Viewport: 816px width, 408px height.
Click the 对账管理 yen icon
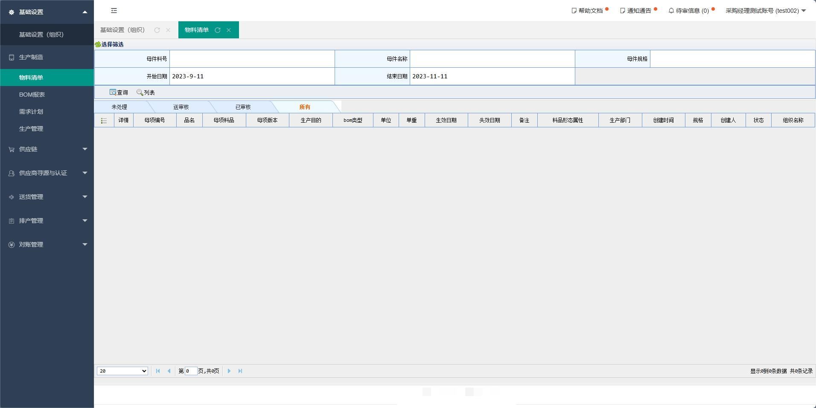(12, 244)
